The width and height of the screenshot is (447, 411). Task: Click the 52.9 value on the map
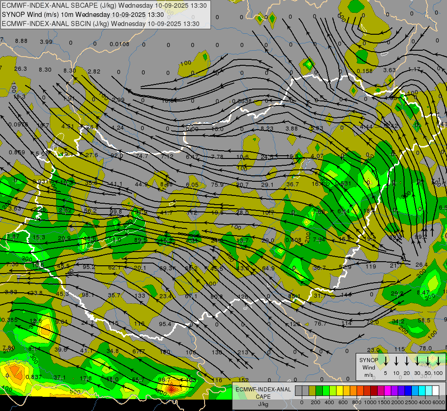point(345,267)
